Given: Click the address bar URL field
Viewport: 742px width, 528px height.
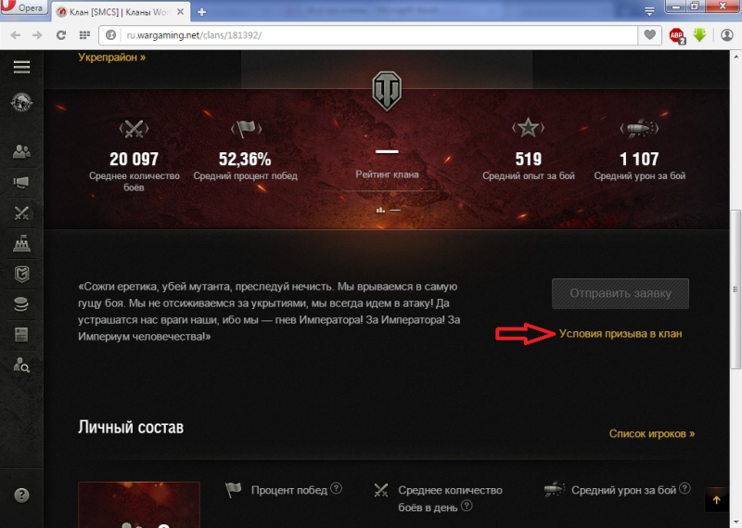Looking at the screenshot, I should (x=371, y=35).
